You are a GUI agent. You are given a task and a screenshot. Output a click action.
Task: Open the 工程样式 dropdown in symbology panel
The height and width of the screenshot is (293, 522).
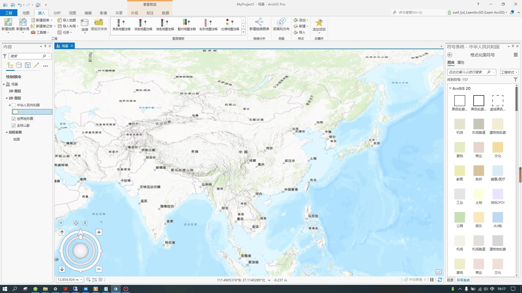click(509, 72)
